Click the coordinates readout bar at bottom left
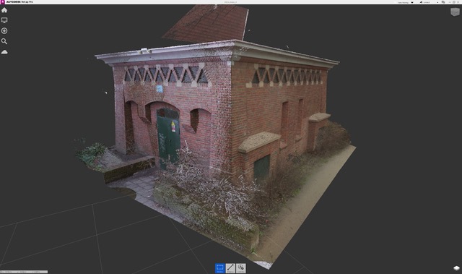 tap(24, 272)
